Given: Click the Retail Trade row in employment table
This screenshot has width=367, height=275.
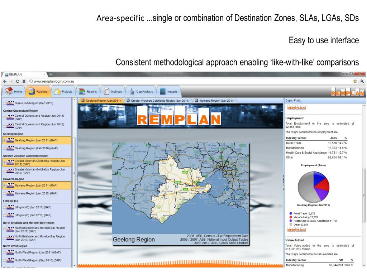Looking at the screenshot, I should coord(316,143).
